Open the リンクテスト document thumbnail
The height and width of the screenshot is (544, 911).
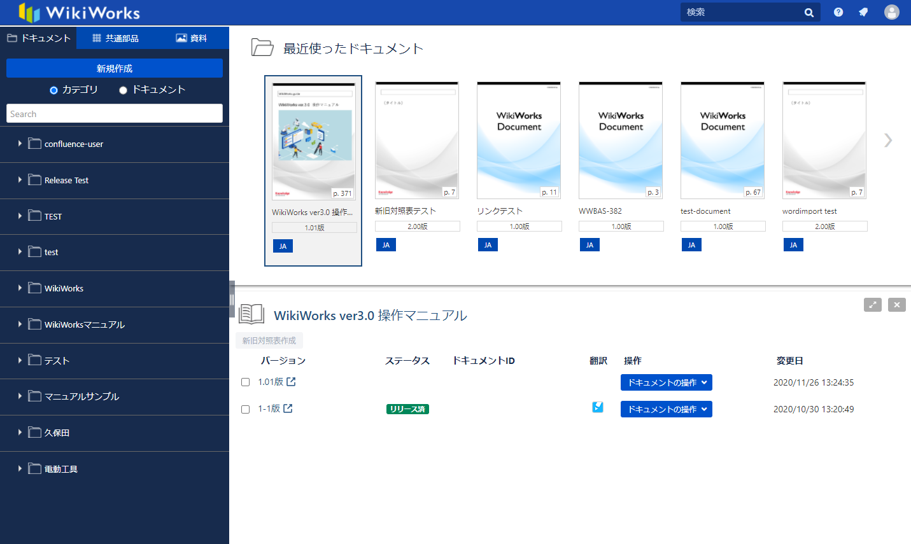click(x=519, y=141)
